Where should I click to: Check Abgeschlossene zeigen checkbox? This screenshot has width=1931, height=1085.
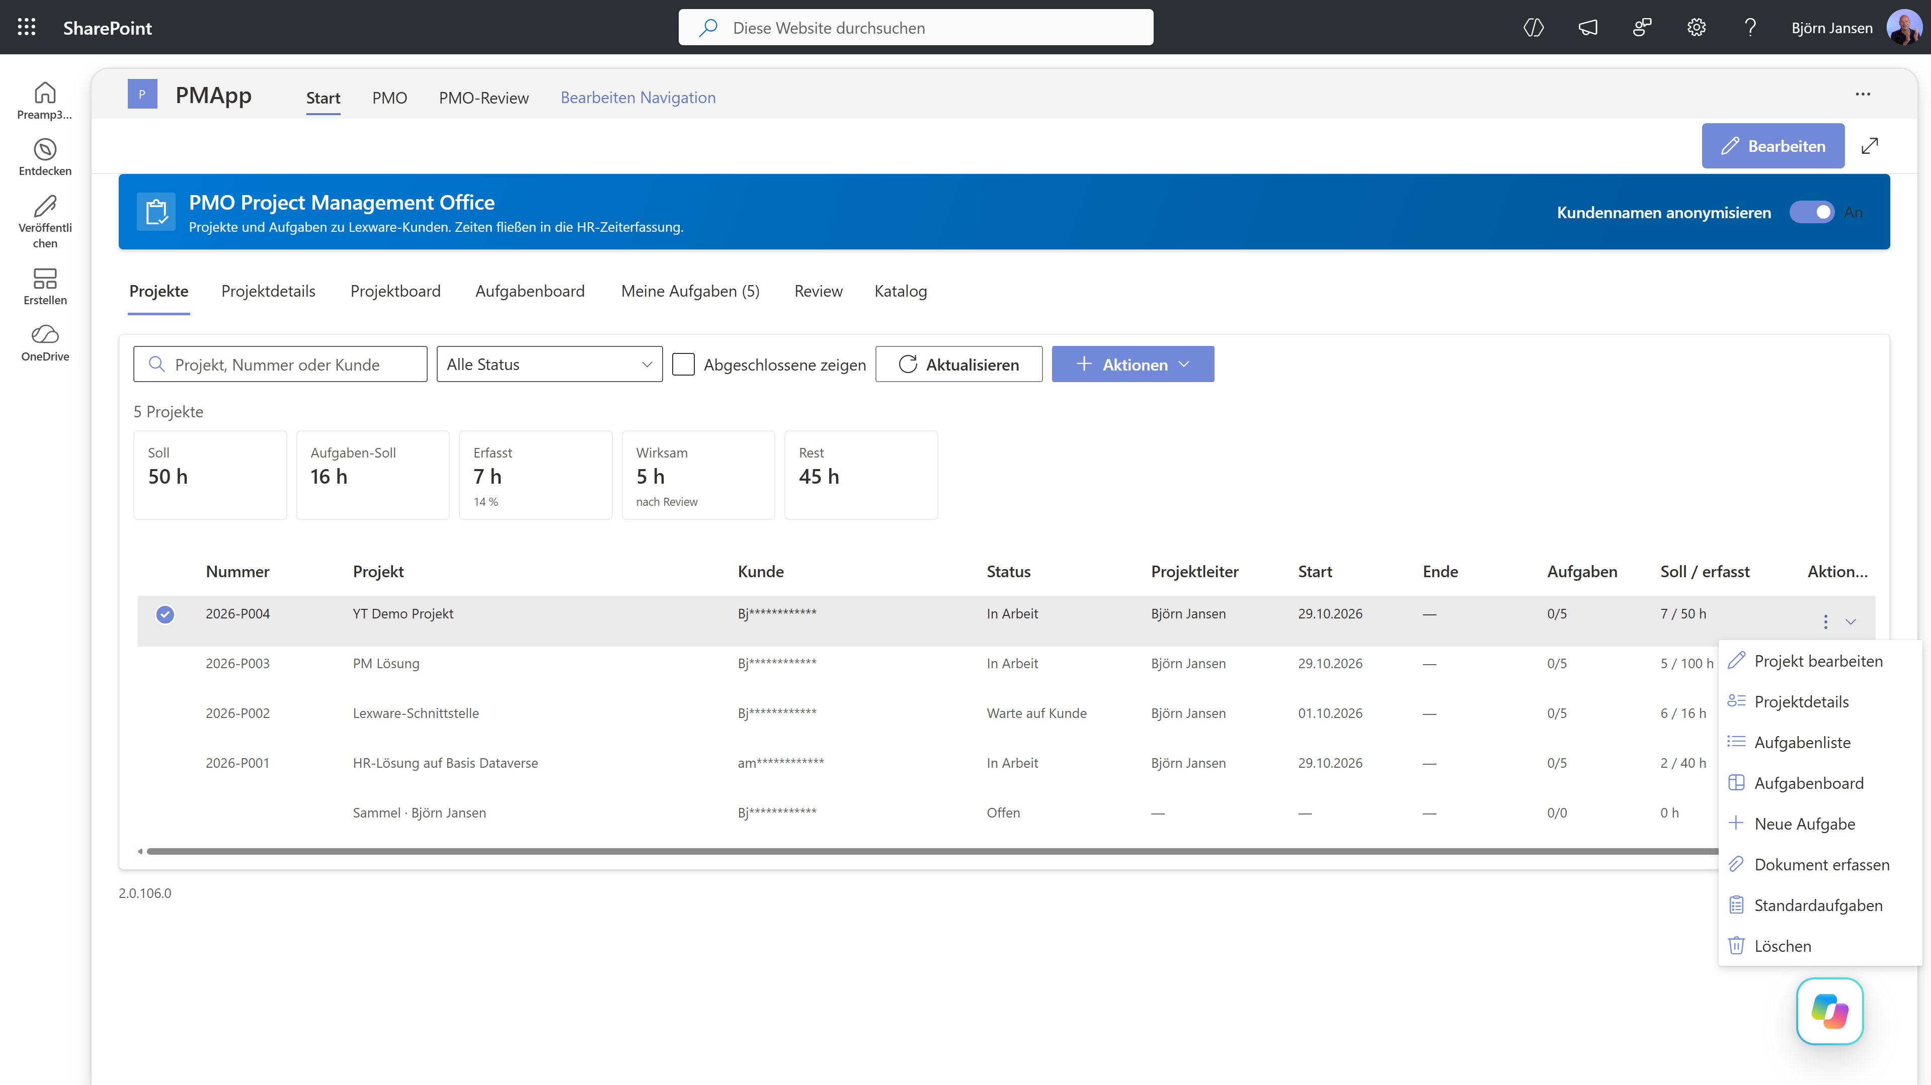point(683,364)
